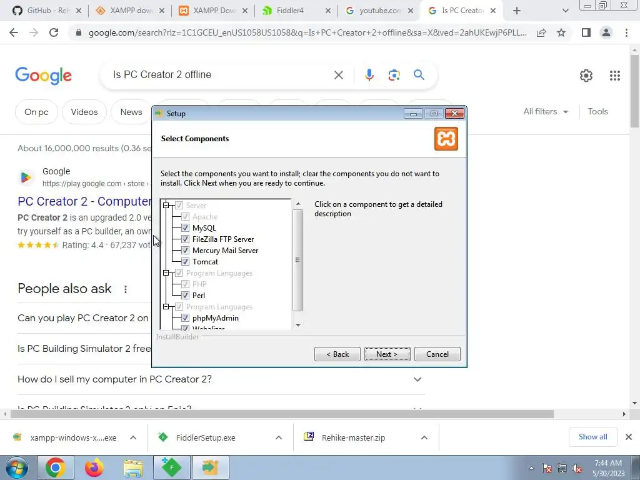Switch to GitHub Rehike tab
Screen dimensions: 640x480
[x=47, y=11]
